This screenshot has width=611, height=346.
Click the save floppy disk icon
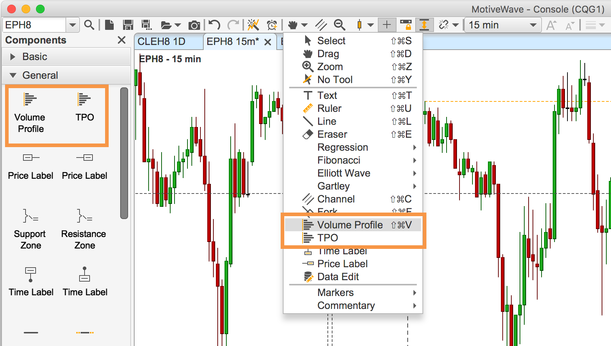click(128, 25)
